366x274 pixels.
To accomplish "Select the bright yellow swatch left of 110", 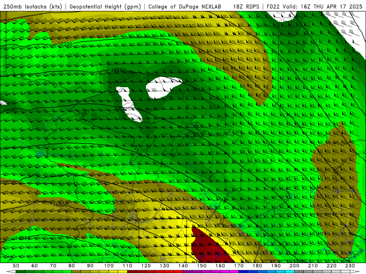I will point(123,272).
